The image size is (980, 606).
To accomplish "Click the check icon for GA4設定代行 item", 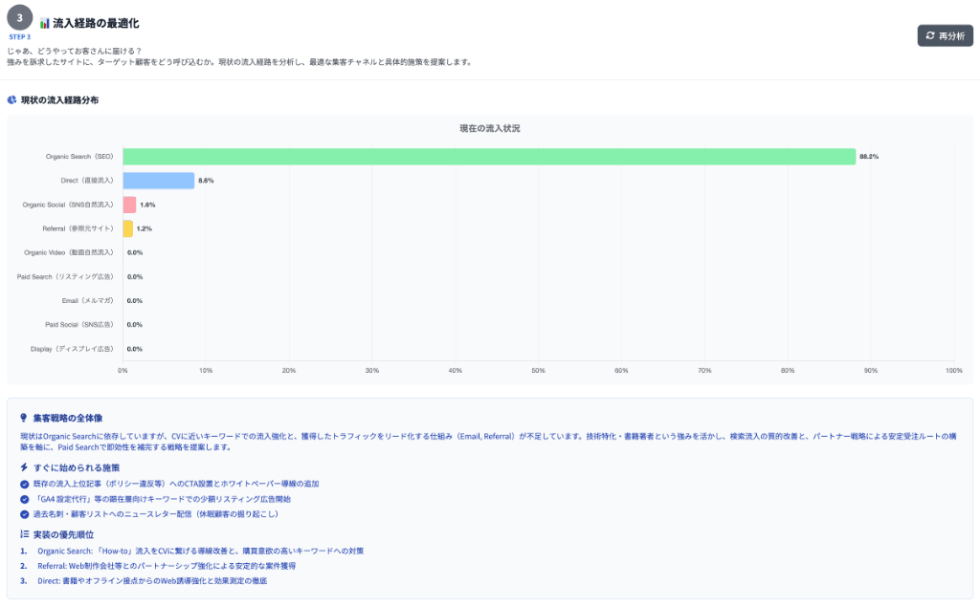I will 24,499.
